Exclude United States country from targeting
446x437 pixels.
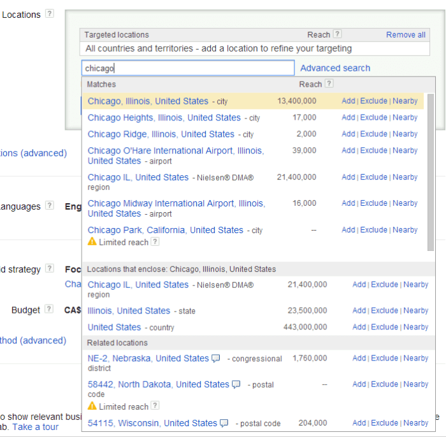pos(384,327)
